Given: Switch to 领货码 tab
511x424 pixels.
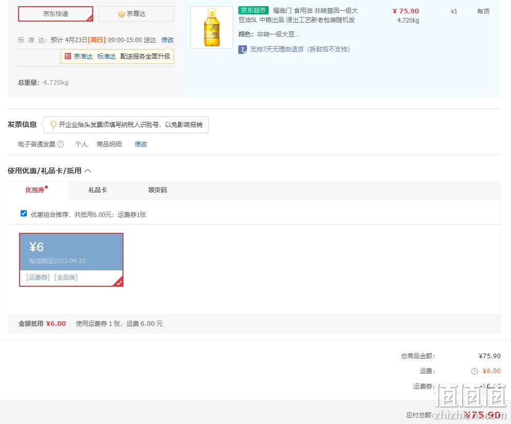Looking at the screenshot, I should click(157, 190).
